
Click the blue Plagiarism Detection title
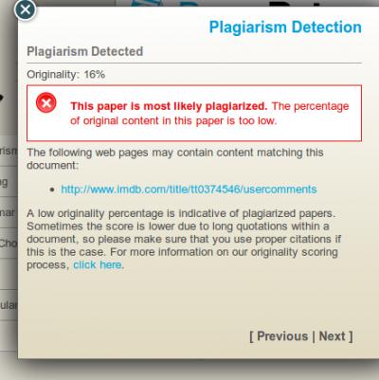tap(285, 27)
